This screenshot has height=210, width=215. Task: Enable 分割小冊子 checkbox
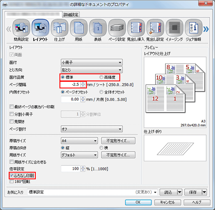(x=11, y=114)
